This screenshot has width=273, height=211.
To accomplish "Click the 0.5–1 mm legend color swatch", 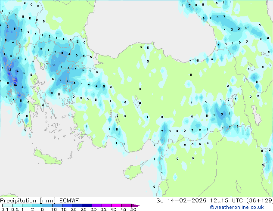I will click(17, 205).
